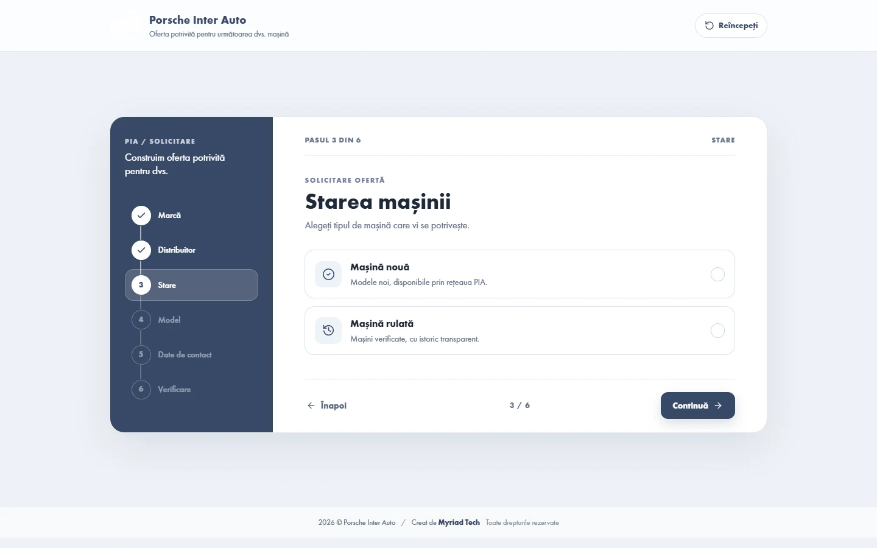Viewport: 877px width, 548px height.
Task: Click "Modele noi, disponibile prin rețeaua PIA." description
Action: [419, 283]
